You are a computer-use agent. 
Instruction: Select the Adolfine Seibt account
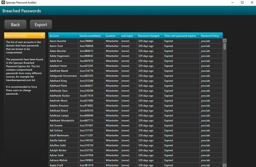[x=58, y=146]
